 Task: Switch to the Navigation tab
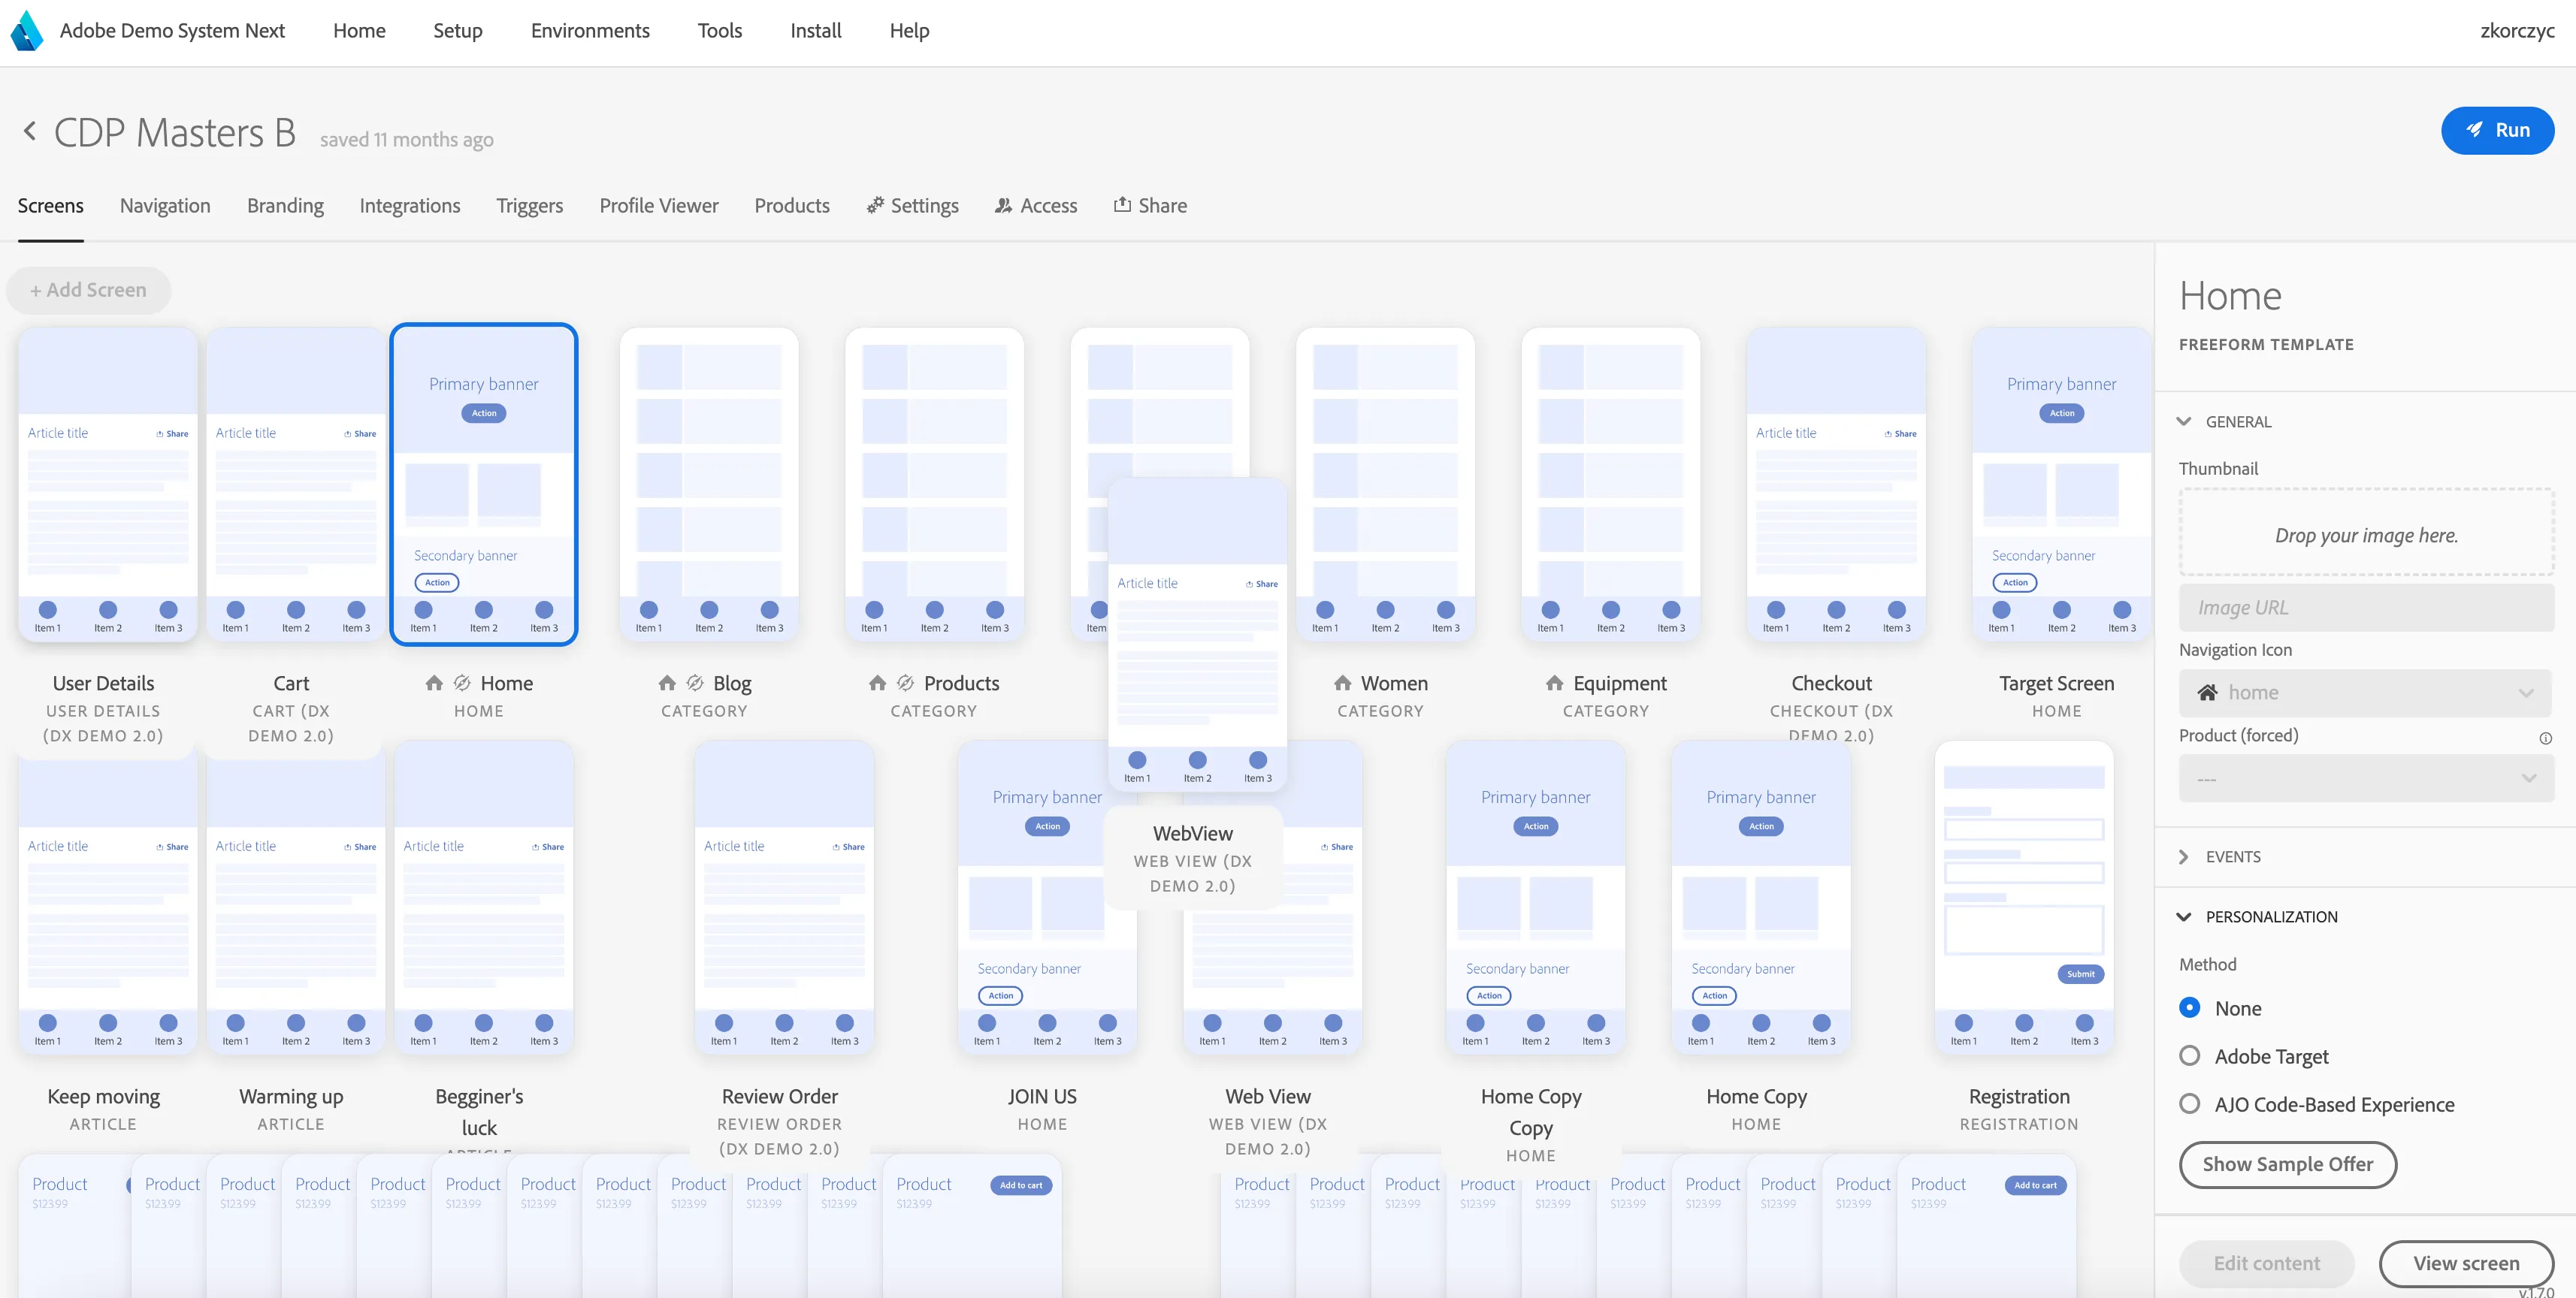[165, 205]
